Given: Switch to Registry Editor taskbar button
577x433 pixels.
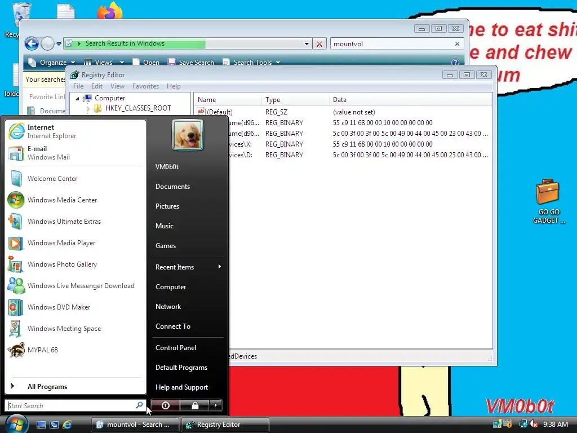Looking at the screenshot, I should [225, 425].
